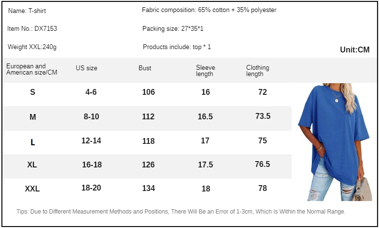Click the Sleeve length column header

tap(206, 71)
